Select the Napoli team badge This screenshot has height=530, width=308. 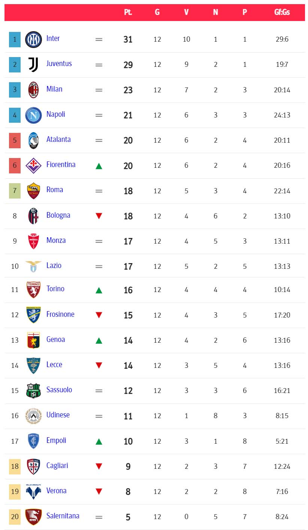pyautogui.click(x=33, y=115)
